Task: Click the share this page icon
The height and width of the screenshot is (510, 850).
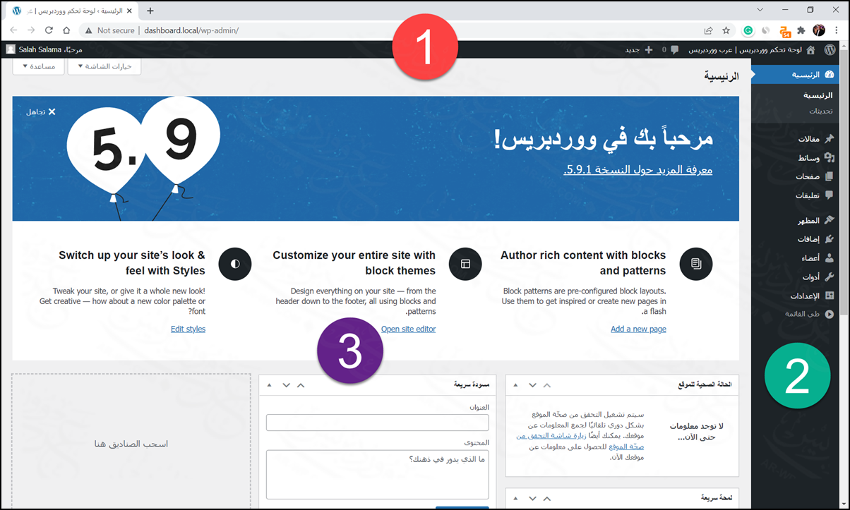Action: 708,30
